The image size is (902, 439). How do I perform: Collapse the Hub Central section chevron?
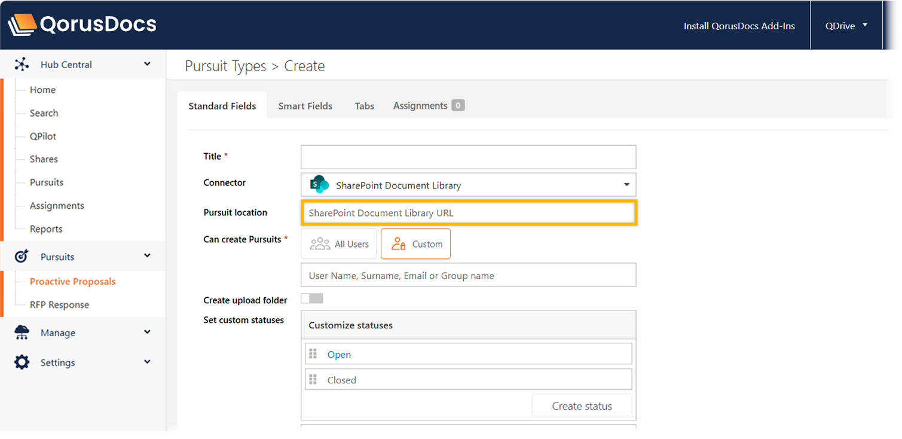click(x=147, y=64)
